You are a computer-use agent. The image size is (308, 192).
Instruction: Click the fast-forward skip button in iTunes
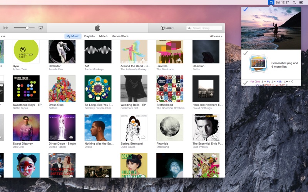(6, 28)
